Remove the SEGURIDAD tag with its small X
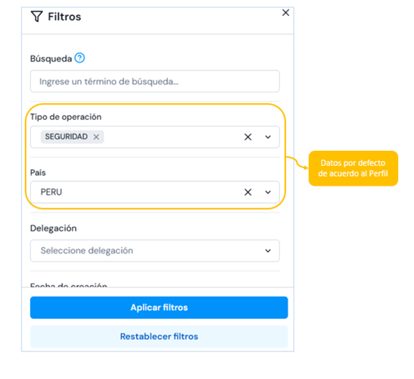Viewport: 414px width, 379px height. pyautogui.click(x=96, y=136)
